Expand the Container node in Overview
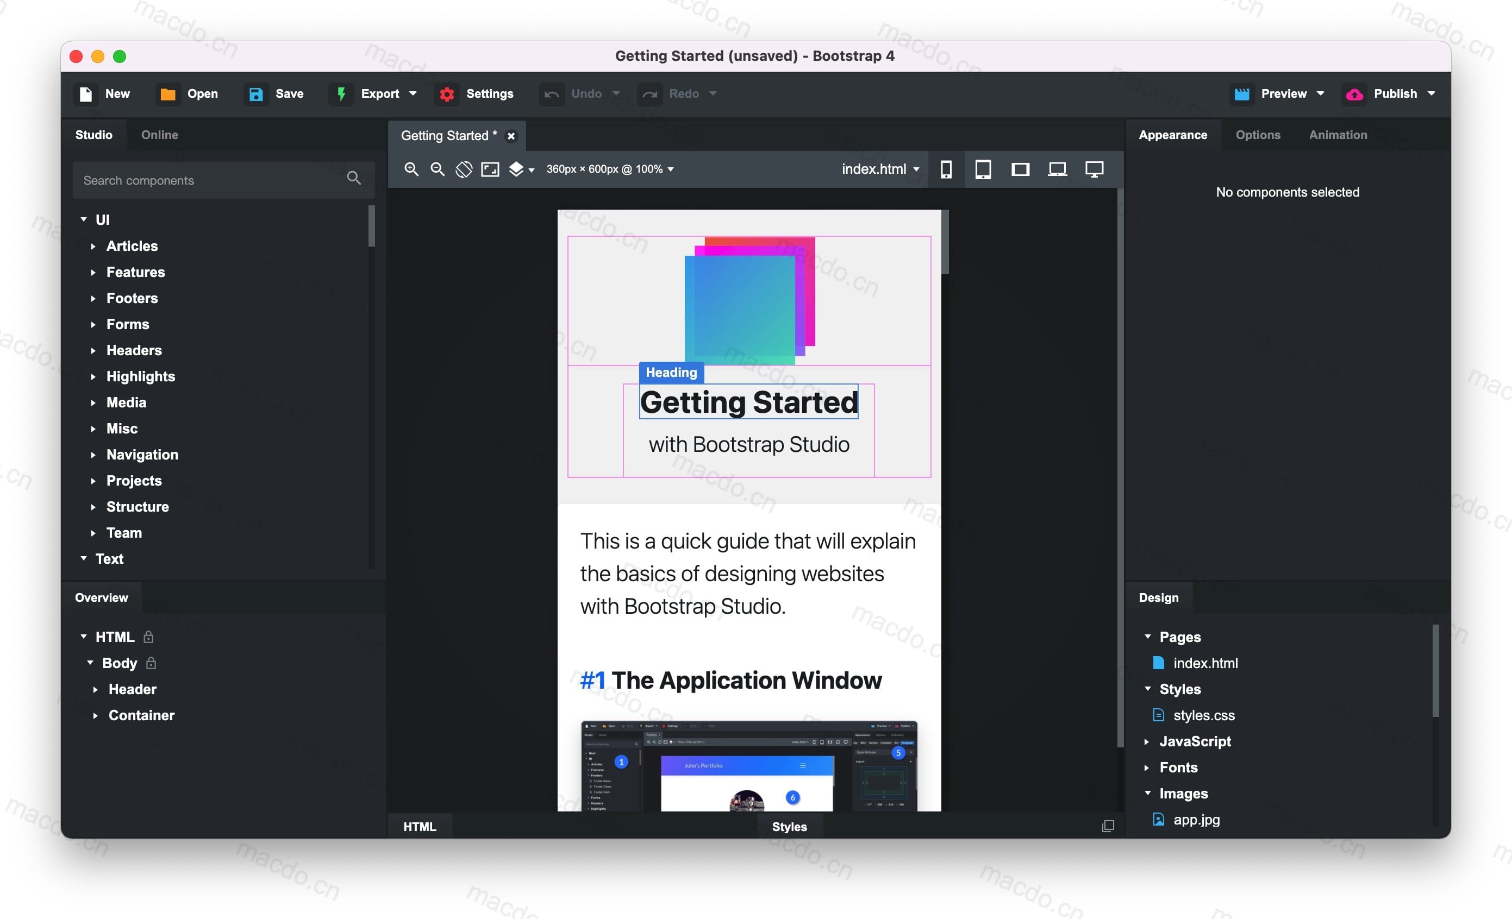This screenshot has width=1512, height=919. click(x=95, y=715)
